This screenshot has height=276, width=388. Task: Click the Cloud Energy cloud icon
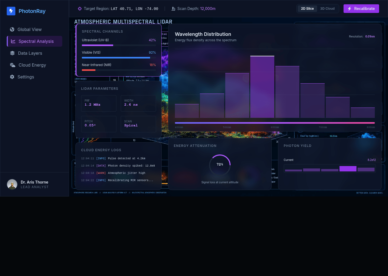(13, 65)
